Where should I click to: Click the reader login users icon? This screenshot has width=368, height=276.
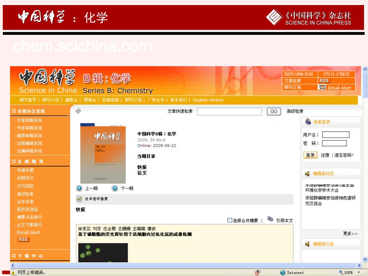(308, 121)
